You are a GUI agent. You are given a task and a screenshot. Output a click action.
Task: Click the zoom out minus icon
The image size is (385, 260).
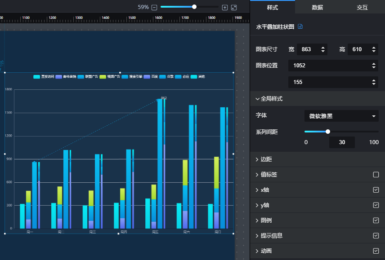pyautogui.click(x=154, y=7)
